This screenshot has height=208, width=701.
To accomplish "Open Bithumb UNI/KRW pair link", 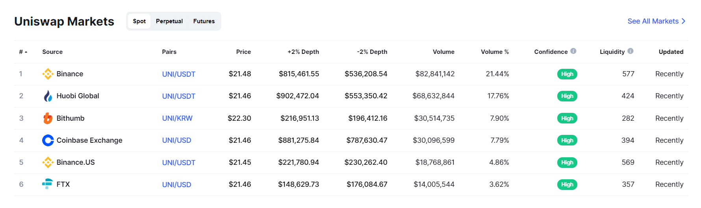I will (177, 118).
